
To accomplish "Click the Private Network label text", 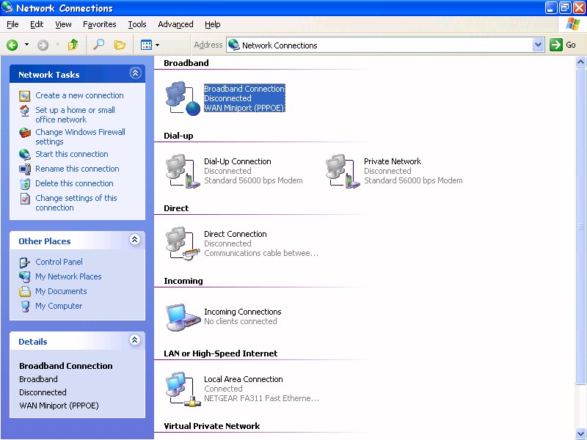I will tap(393, 161).
